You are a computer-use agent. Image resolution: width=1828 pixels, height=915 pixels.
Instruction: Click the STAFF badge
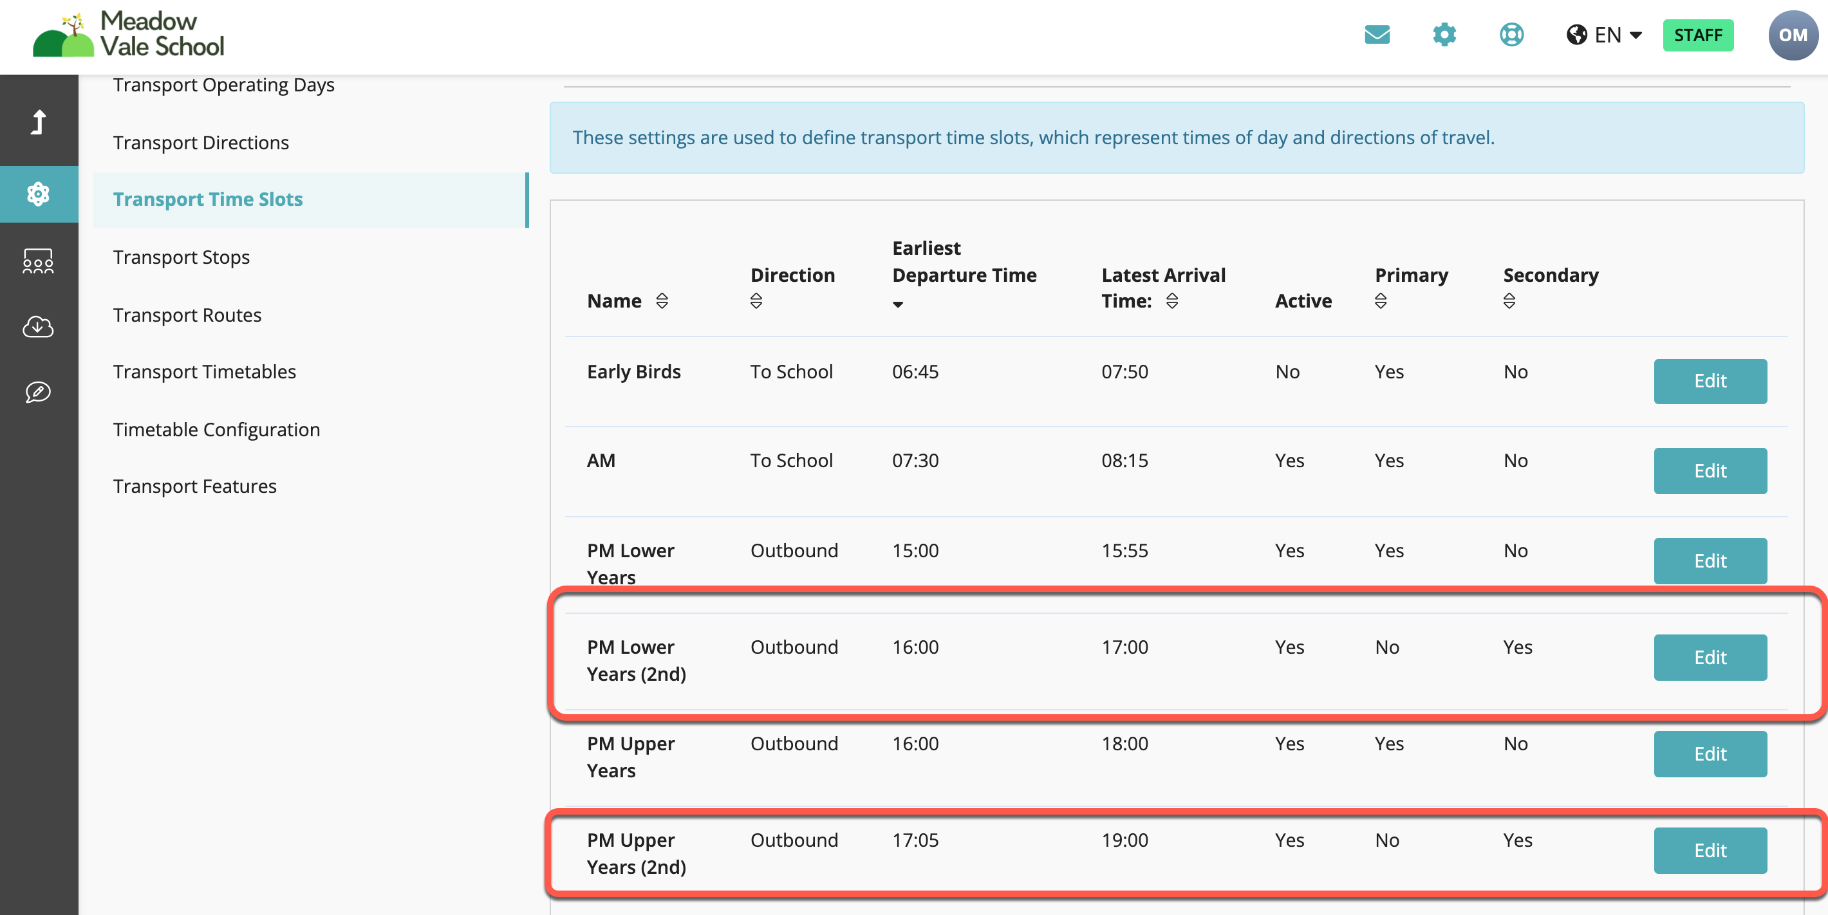[x=1697, y=35]
